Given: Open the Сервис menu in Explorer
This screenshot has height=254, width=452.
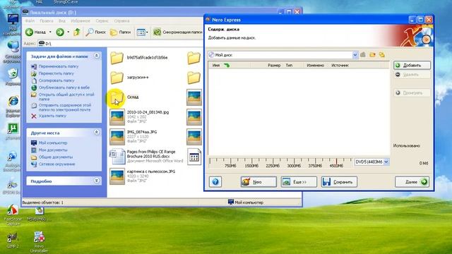Looking at the screenshot, I should [102, 20].
